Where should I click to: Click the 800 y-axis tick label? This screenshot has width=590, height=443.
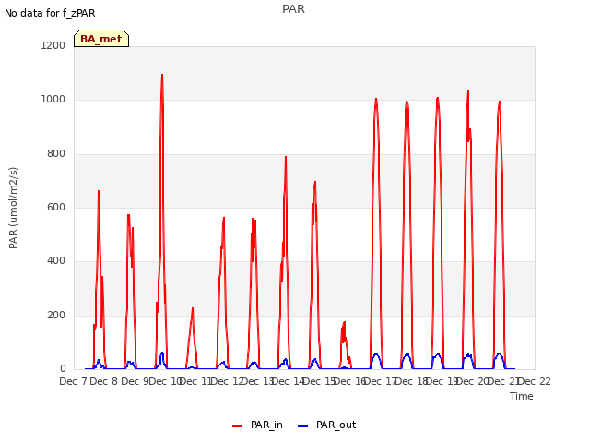click(56, 154)
